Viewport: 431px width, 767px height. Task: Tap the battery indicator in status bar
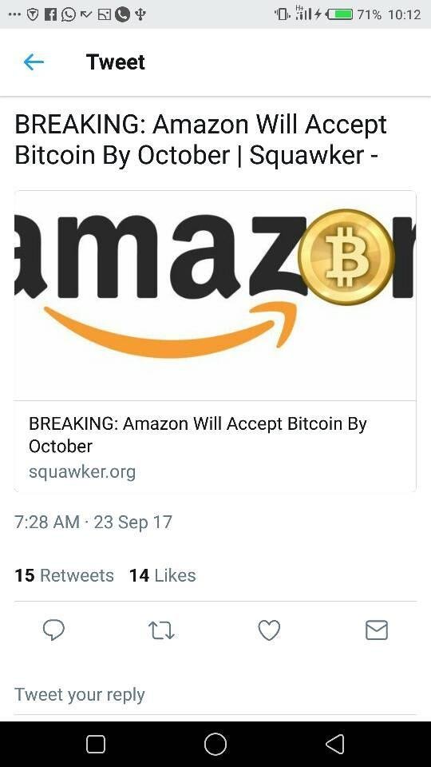340,14
